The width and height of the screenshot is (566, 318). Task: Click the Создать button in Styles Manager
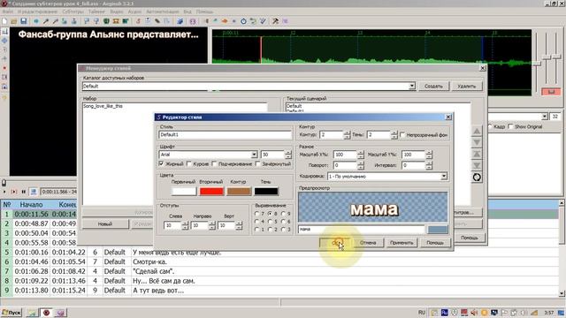(x=433, y=87)
